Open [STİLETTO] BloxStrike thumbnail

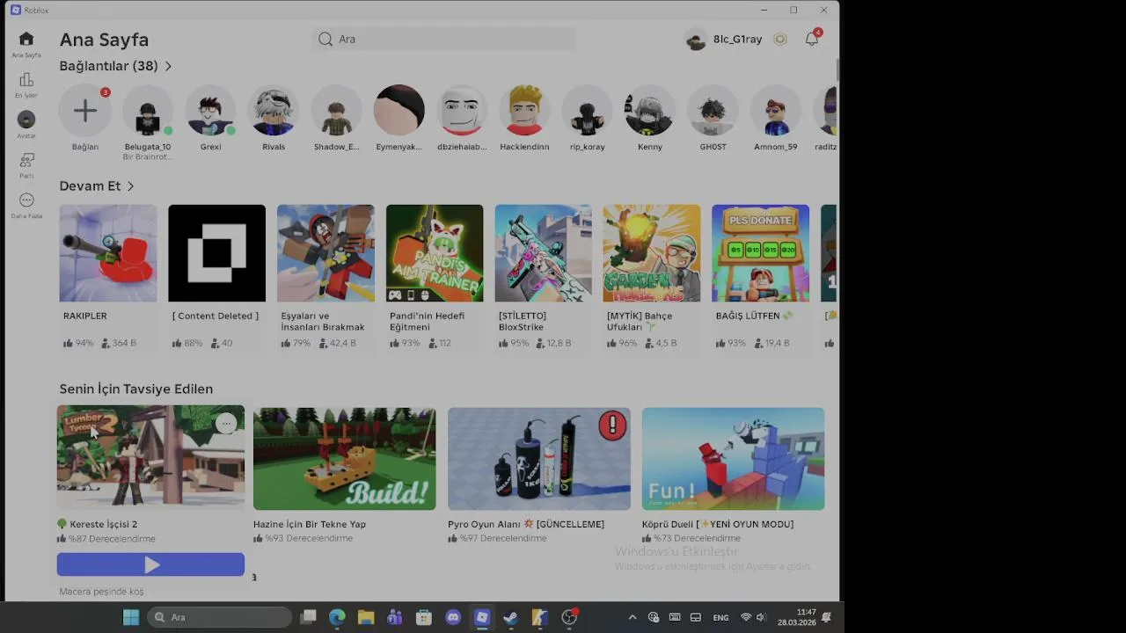point(543,253)
